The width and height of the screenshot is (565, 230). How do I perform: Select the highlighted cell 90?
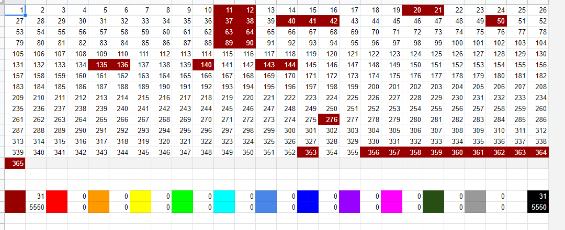pos(245,43)
